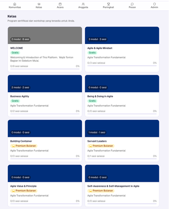
Task: Click the Servant Leaders blue banner
Action: coord(122,129)
